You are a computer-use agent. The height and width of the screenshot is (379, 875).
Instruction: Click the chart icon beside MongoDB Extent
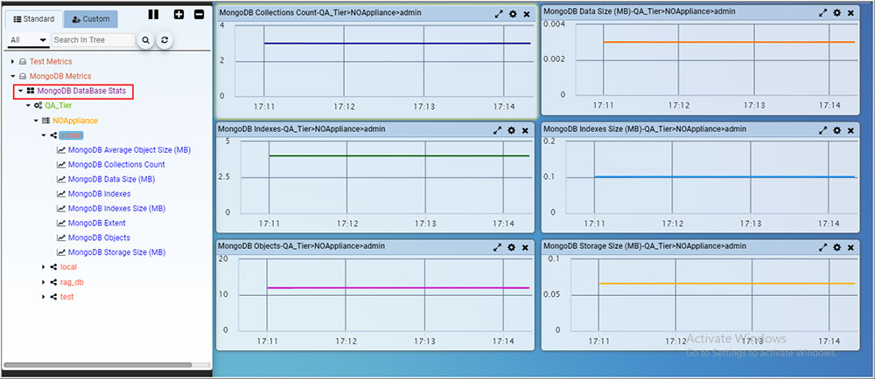coord(61,224)
